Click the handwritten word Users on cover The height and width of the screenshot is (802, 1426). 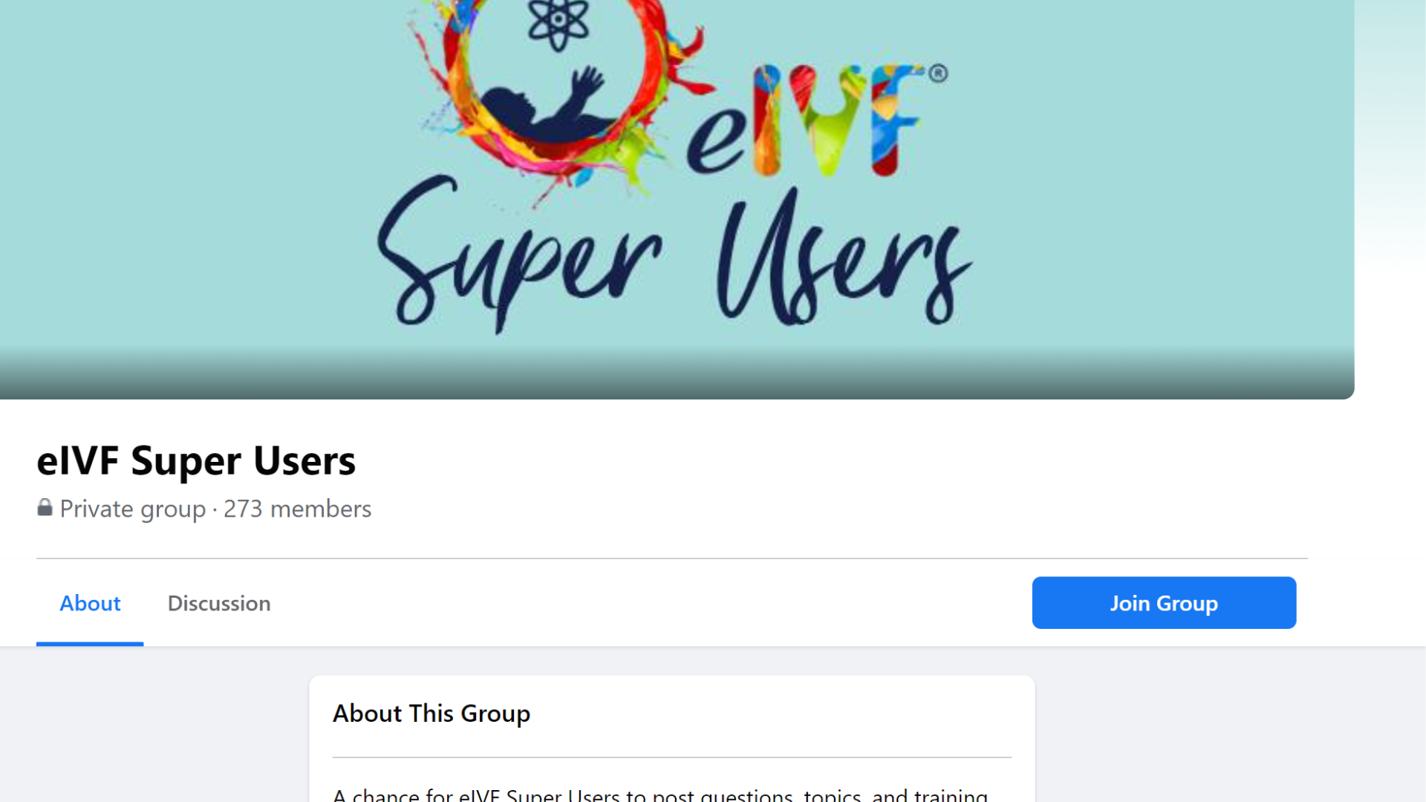coord(844,258)
